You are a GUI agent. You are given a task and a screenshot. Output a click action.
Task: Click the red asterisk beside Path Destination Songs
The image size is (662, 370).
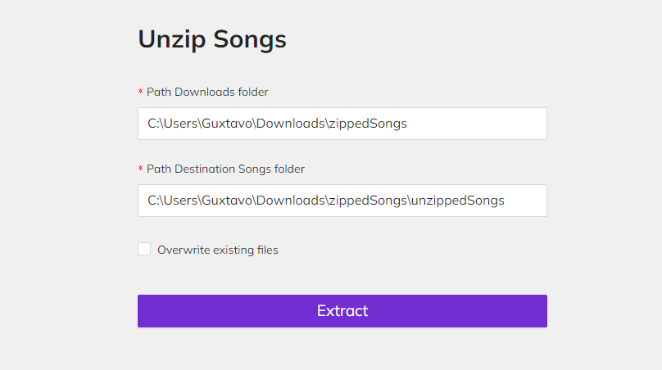pos(140,169)
